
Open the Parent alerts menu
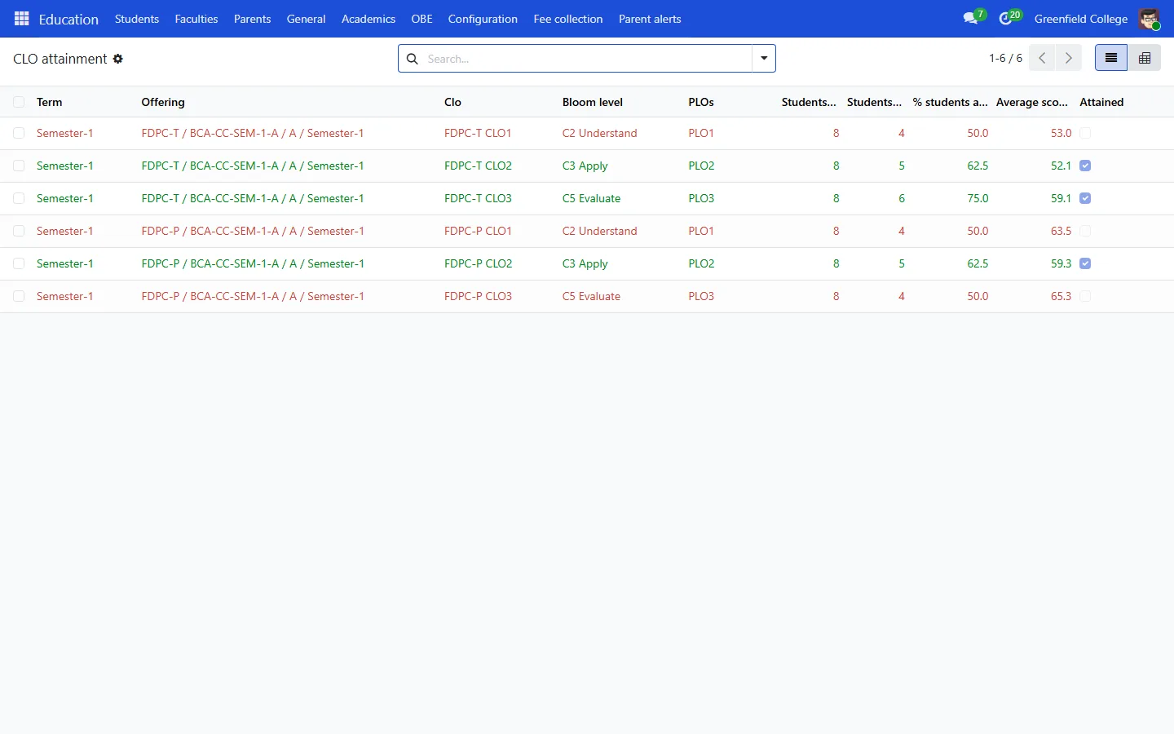(650, 19)
